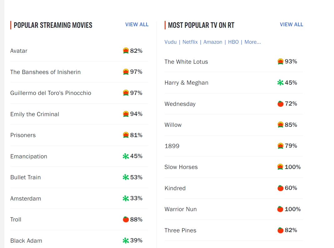The height and width of the screenshot is (248, 334).
Task: View all popular streaming movies
Action: [x=137, y=24]
